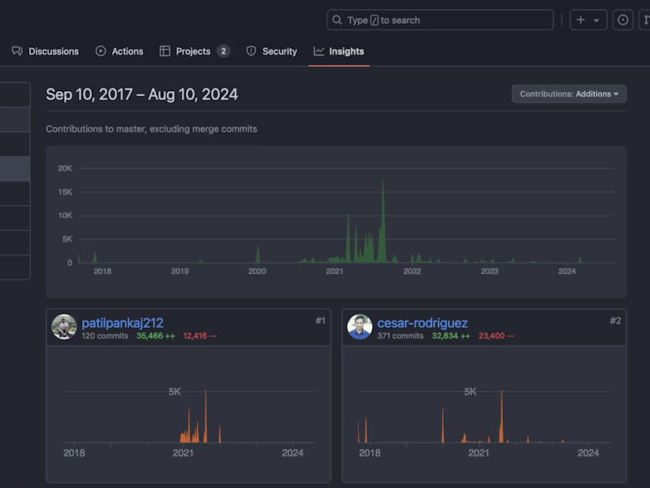650x488 pixels.
Task: Open the pull requests icon in the header
Action: (x=645, y=20)
